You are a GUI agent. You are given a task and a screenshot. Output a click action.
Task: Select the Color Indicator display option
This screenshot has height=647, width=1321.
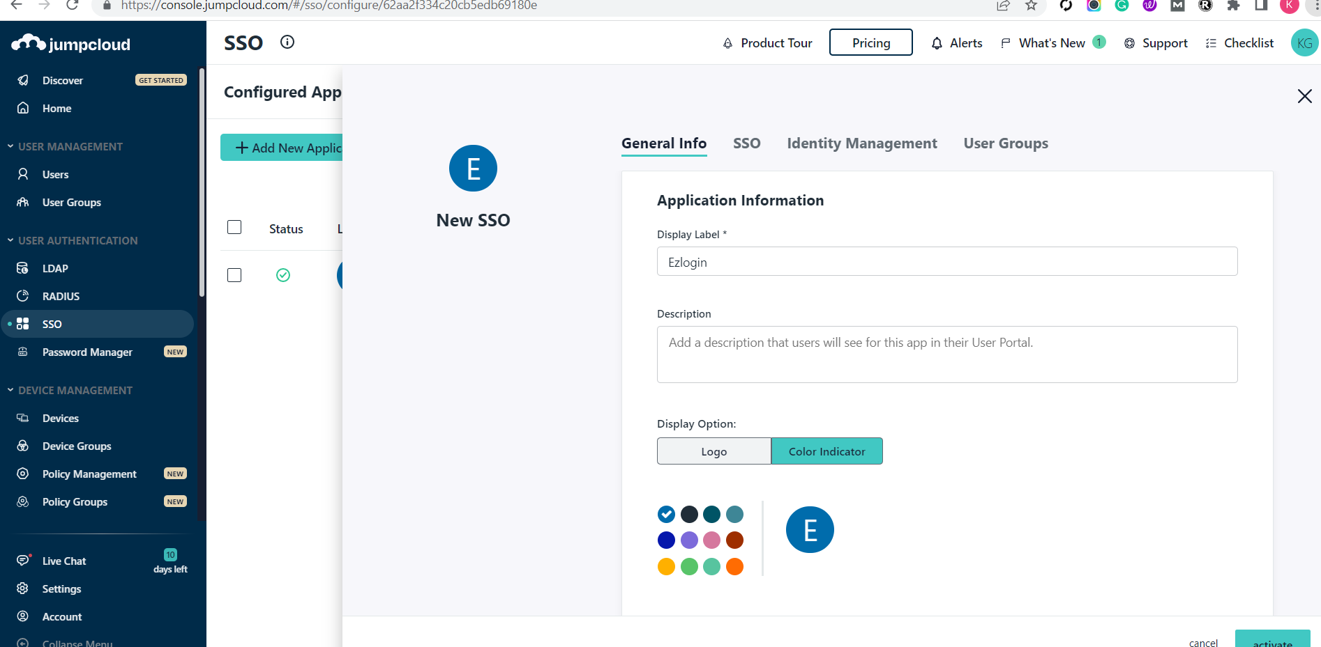tap(826, 451)
